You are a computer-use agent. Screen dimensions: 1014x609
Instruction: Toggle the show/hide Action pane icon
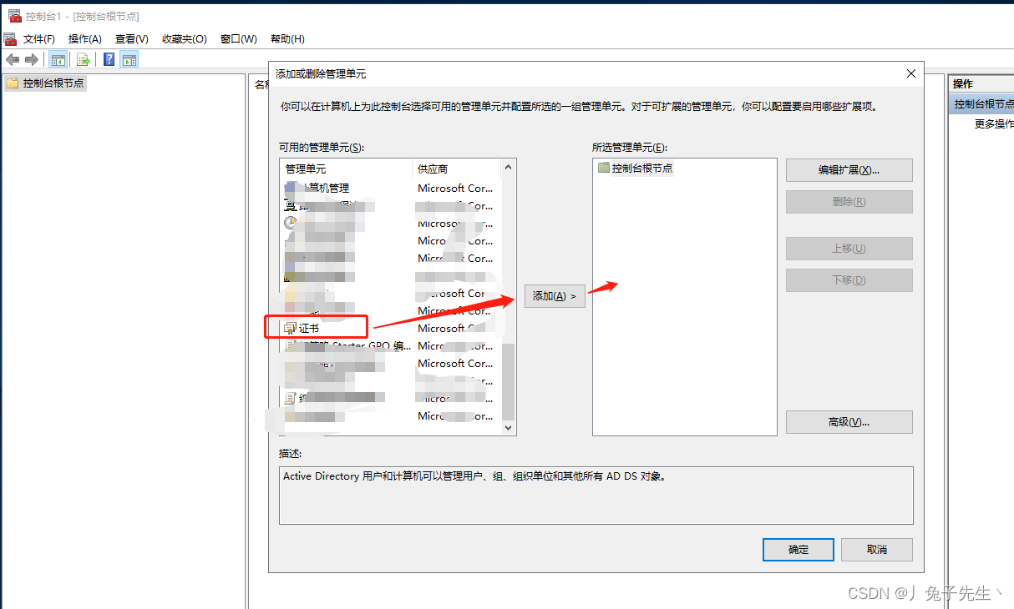click(129, 59)
